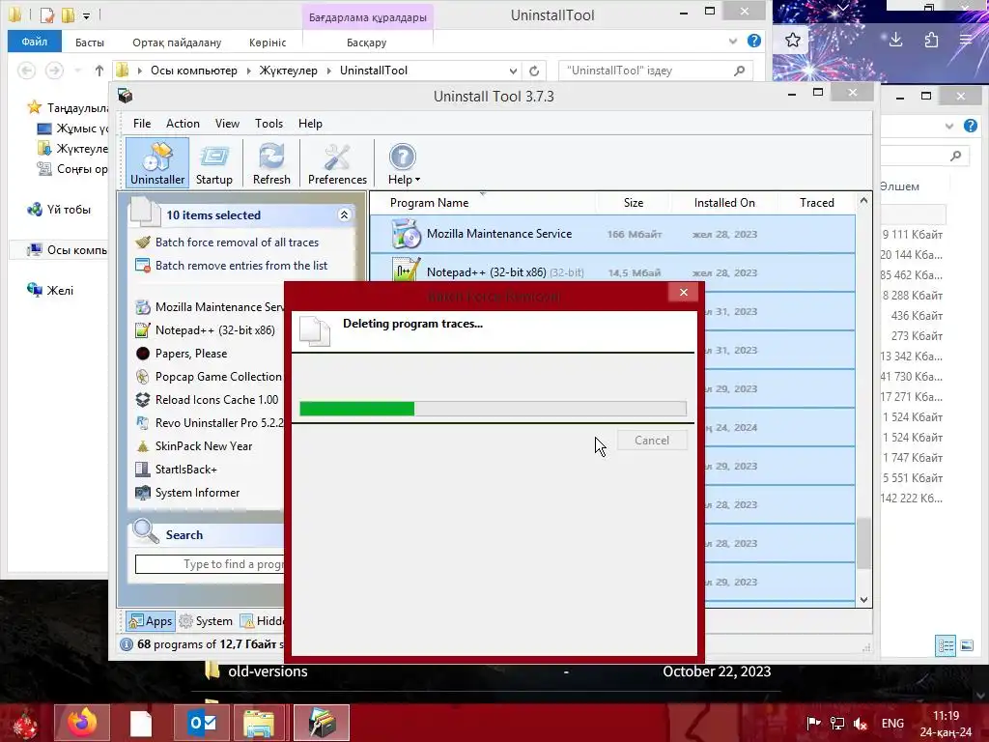This screenshot has height=742, width=989.
Task: Refresh the Explorer address bar
Action: point(534,71)
